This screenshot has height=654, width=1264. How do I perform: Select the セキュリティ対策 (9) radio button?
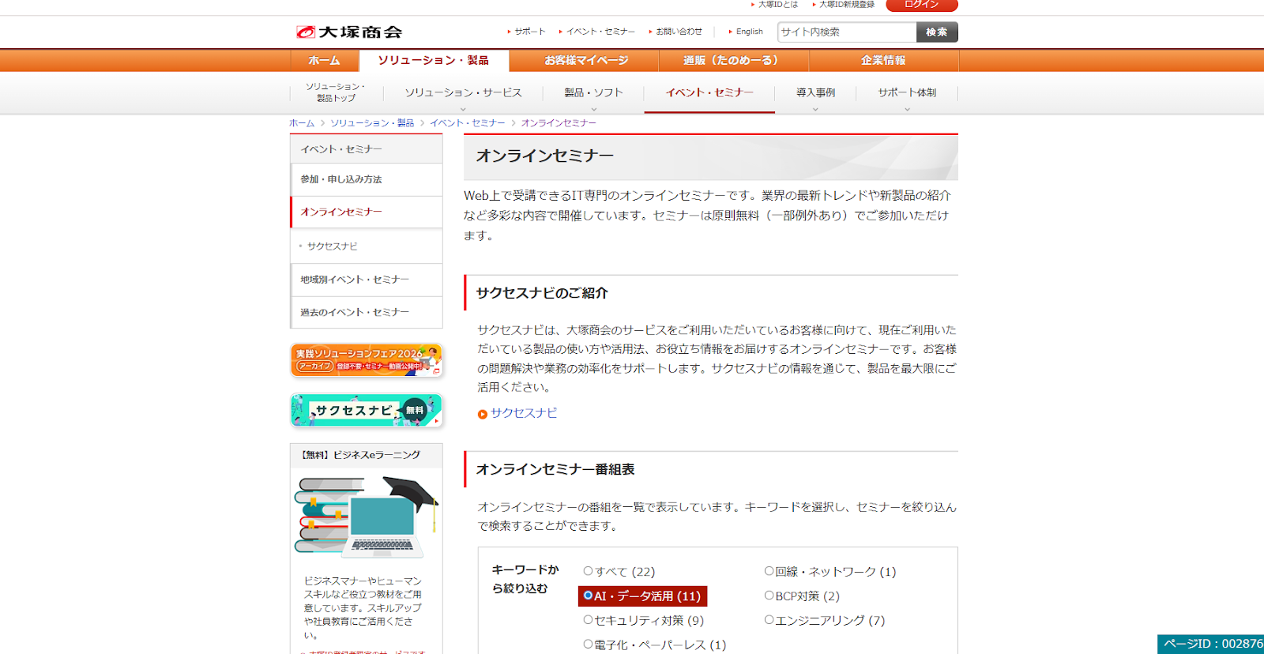[x=588, y=620]
